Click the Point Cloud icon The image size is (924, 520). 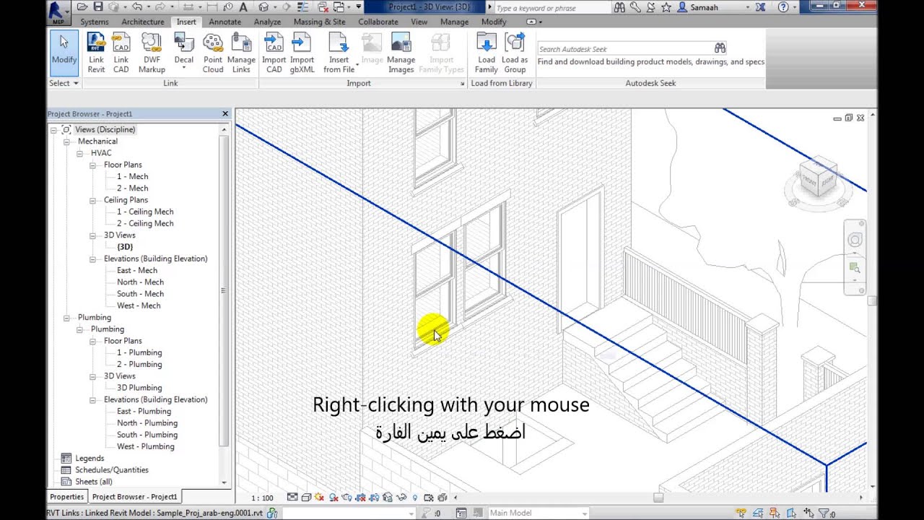pyautogui.click(x=213, y=53)
